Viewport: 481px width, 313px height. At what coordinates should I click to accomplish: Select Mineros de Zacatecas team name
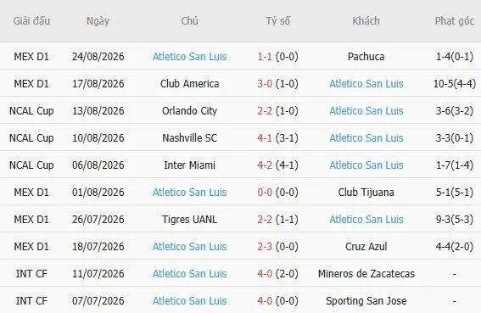coord(366,274)
